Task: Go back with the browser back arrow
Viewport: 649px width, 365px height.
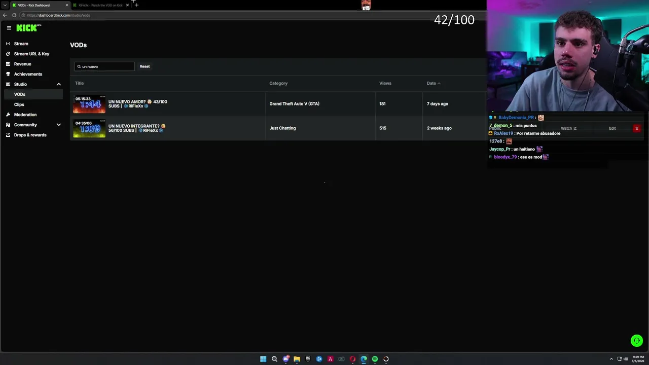Action: point(5,15)
